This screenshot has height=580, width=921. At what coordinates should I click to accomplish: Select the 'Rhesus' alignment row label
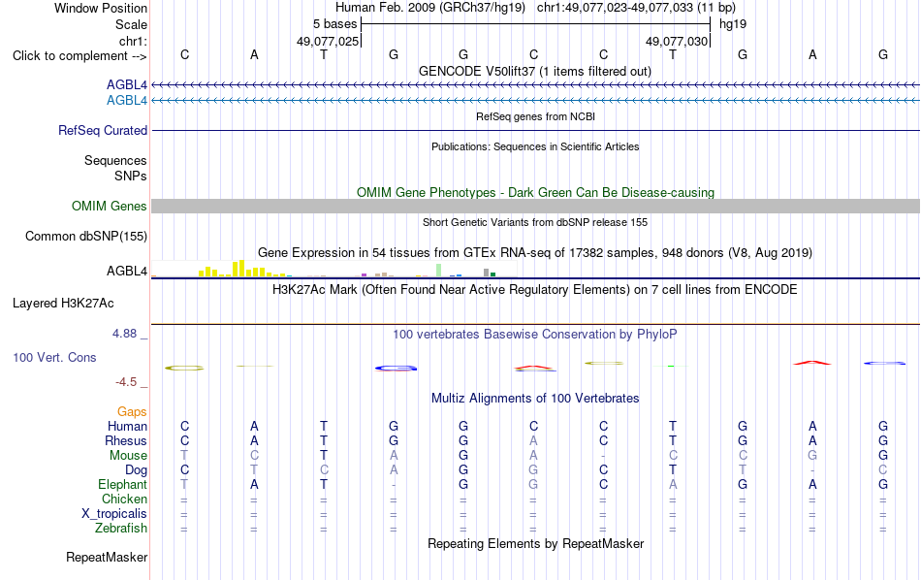pyautogui.click(x=126, y=440)
